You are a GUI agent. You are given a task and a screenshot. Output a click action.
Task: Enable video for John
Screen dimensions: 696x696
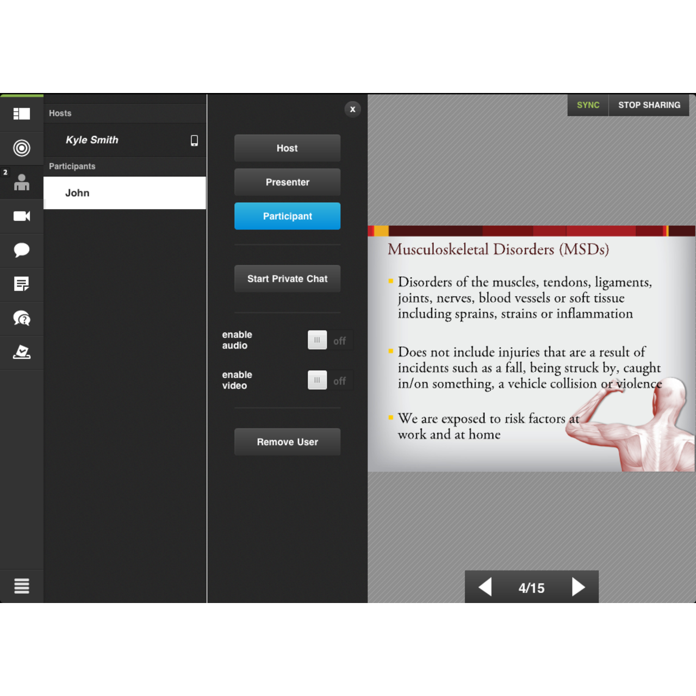[317, 380]
